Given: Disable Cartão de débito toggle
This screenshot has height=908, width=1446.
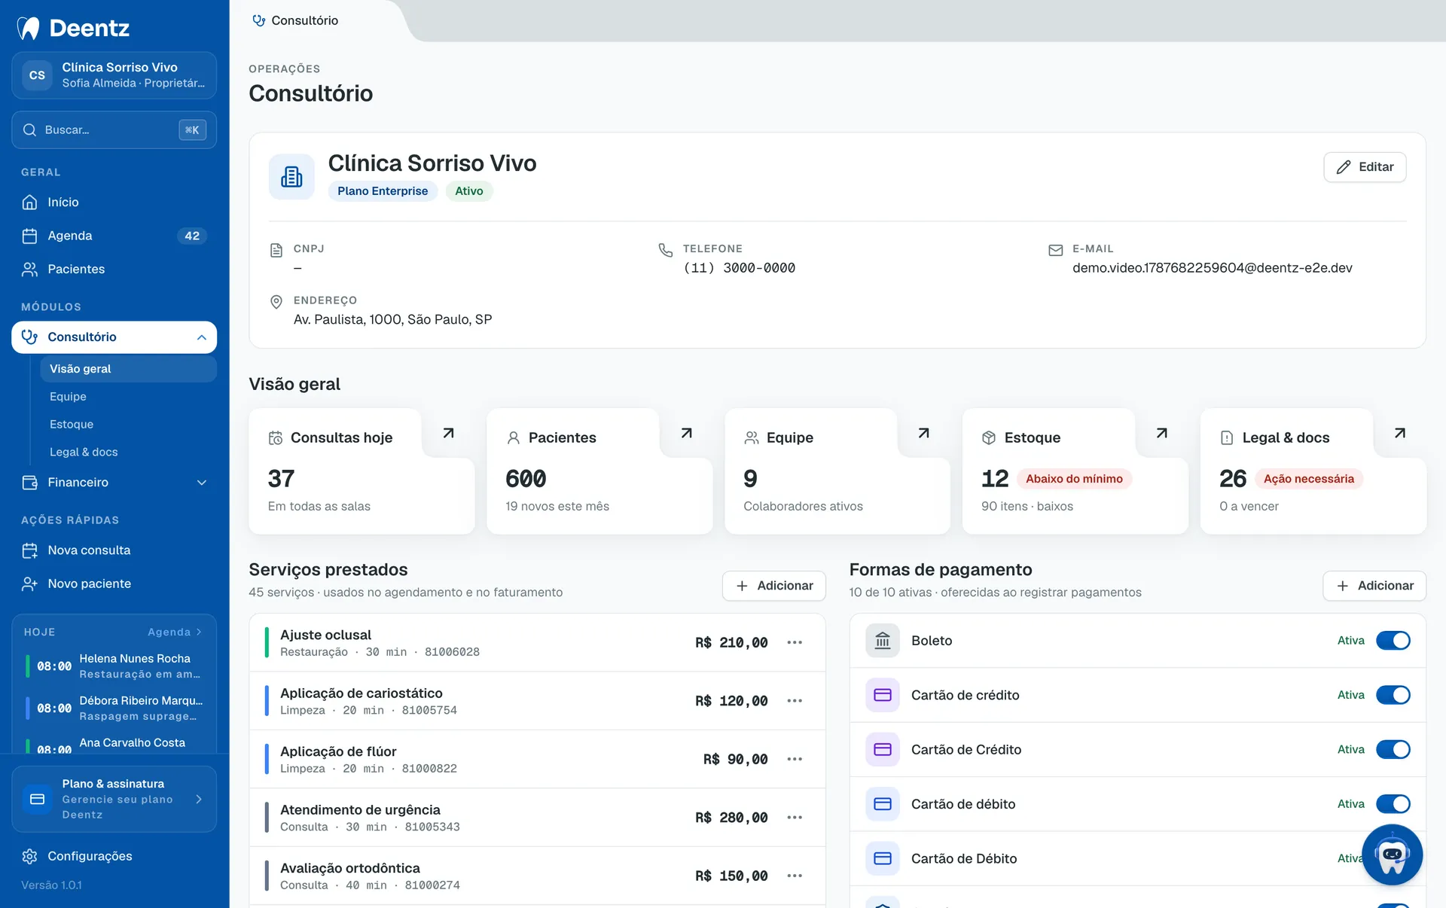Looking at the screenshot, I should [1393, 804].
